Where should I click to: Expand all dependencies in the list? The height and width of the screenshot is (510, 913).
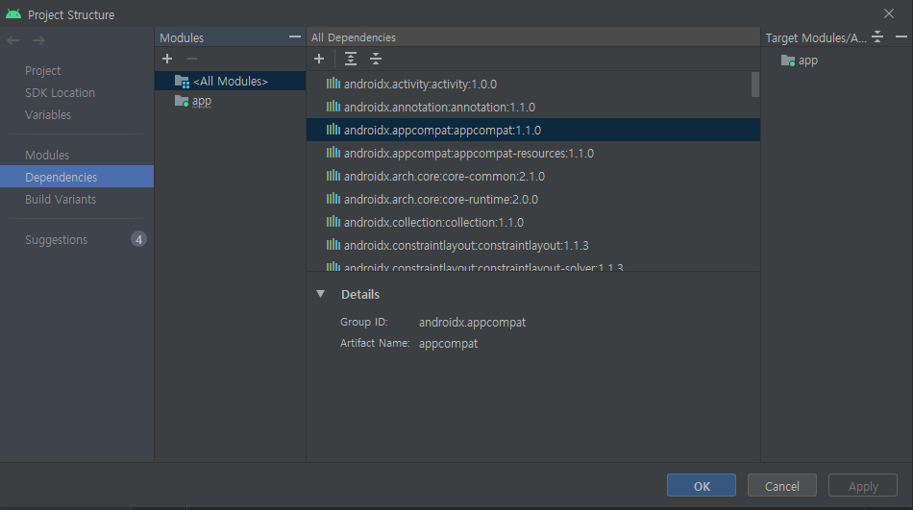[351, 59]
